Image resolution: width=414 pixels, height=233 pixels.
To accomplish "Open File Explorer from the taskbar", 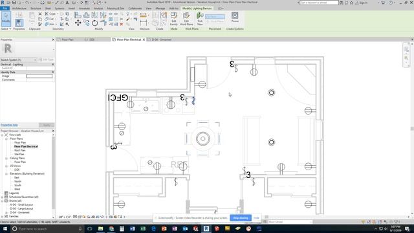I will pos(101,228).
